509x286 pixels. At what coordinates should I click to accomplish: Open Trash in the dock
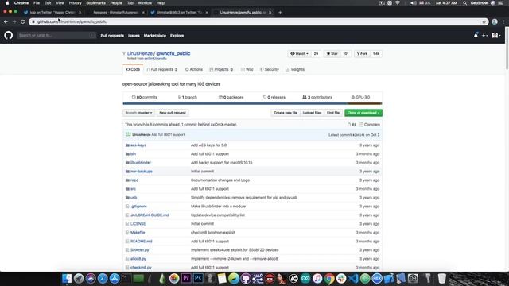click(x=442, y=279)
